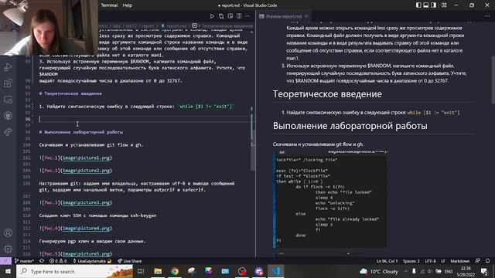This screenshot has height=278, width=495.
Task: Click the master* branch indicator
Action: coord(24,261)
